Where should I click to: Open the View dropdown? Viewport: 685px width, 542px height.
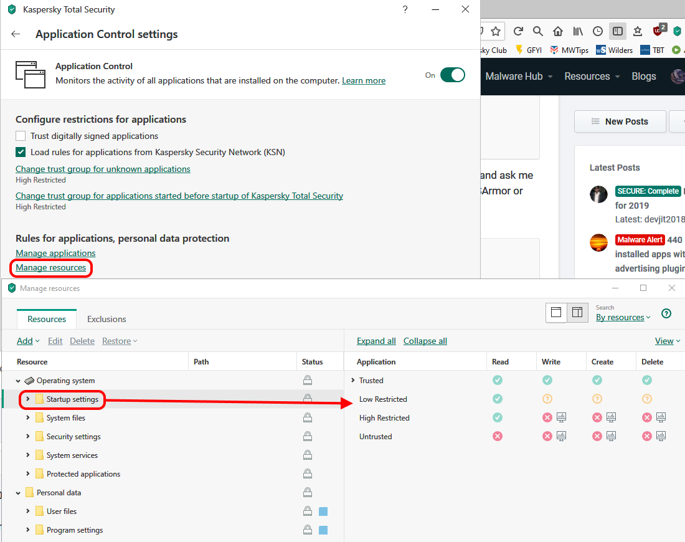tap(668, 341)
